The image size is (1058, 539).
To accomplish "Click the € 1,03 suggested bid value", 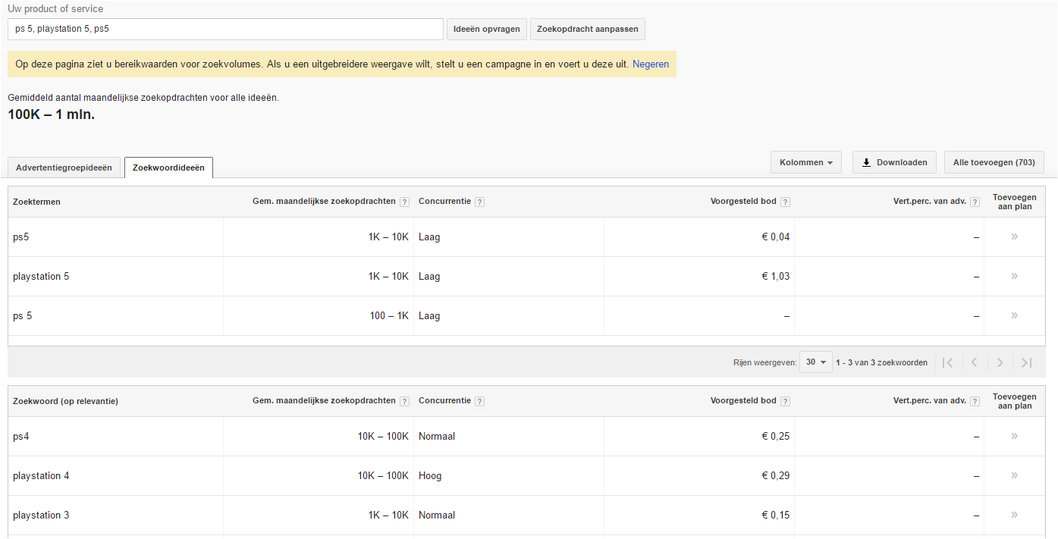I will (776, 276).
